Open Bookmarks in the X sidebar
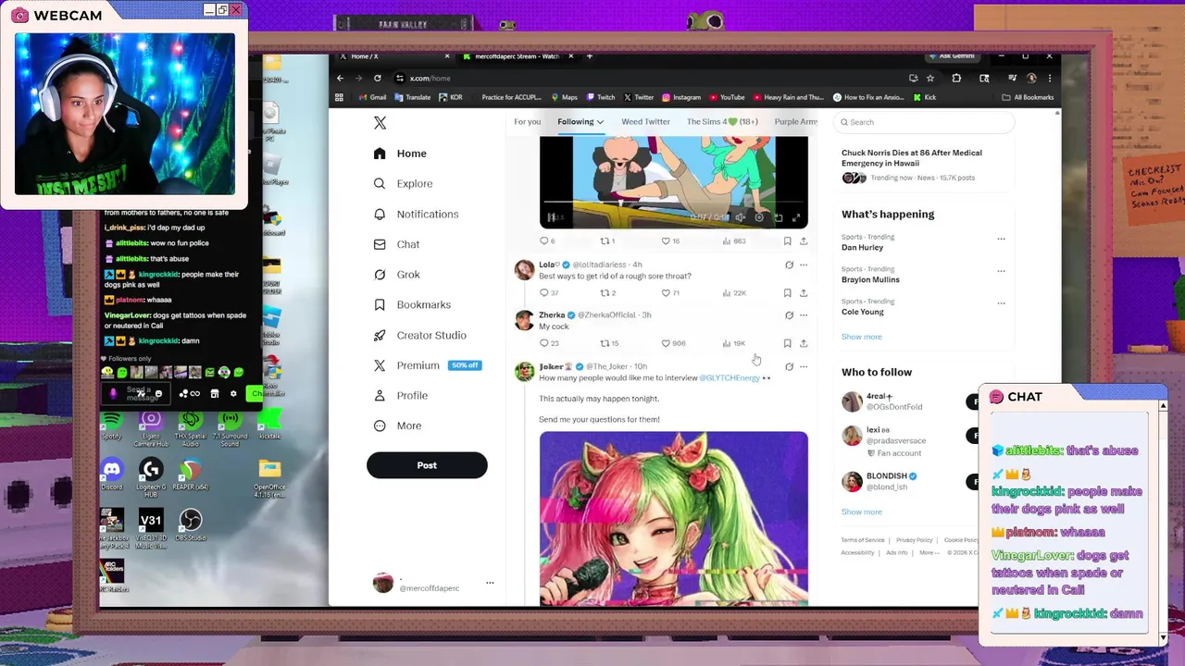The image size is (1185, 666). [412, 304]
